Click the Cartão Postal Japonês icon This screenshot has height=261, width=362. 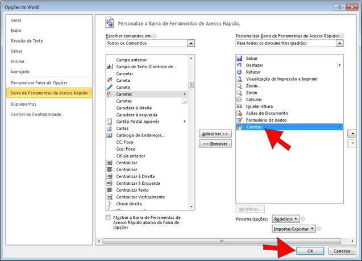[110, 122]
